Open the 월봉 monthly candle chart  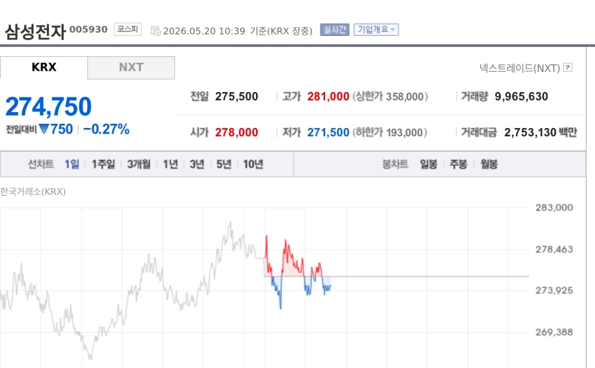pos(489,164)
